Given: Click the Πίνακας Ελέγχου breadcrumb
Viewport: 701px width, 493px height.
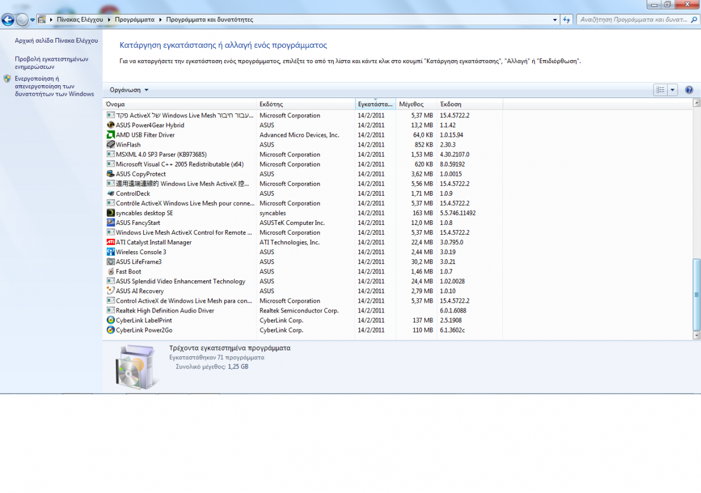Looking at the screenshot, I should 80,19.
